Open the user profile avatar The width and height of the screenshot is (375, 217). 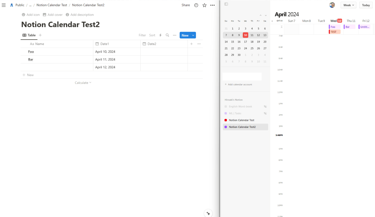(332, 5)
